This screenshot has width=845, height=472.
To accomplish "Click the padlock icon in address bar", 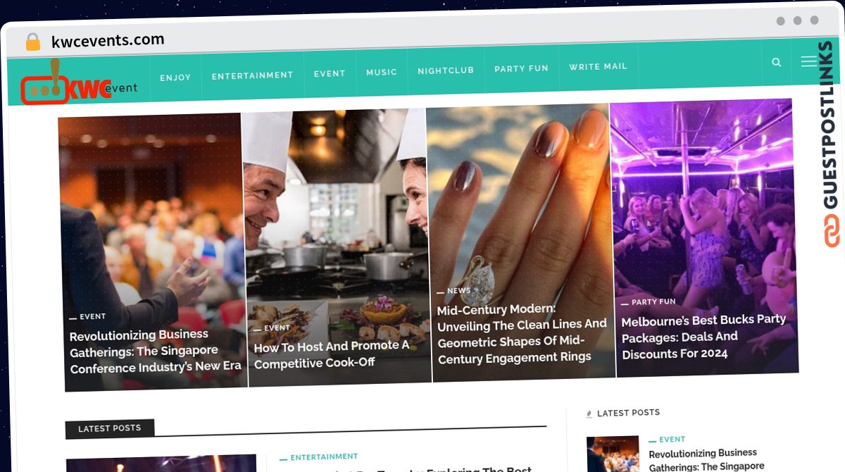I will pyautogui.click(x=33, y=42).
